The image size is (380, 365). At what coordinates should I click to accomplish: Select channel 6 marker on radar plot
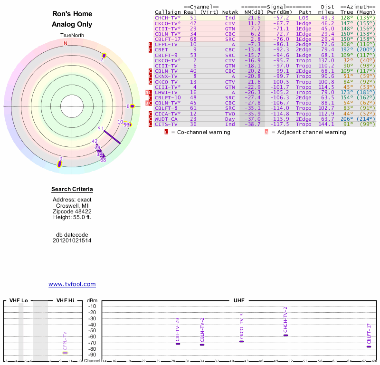(x=133, y=106)
